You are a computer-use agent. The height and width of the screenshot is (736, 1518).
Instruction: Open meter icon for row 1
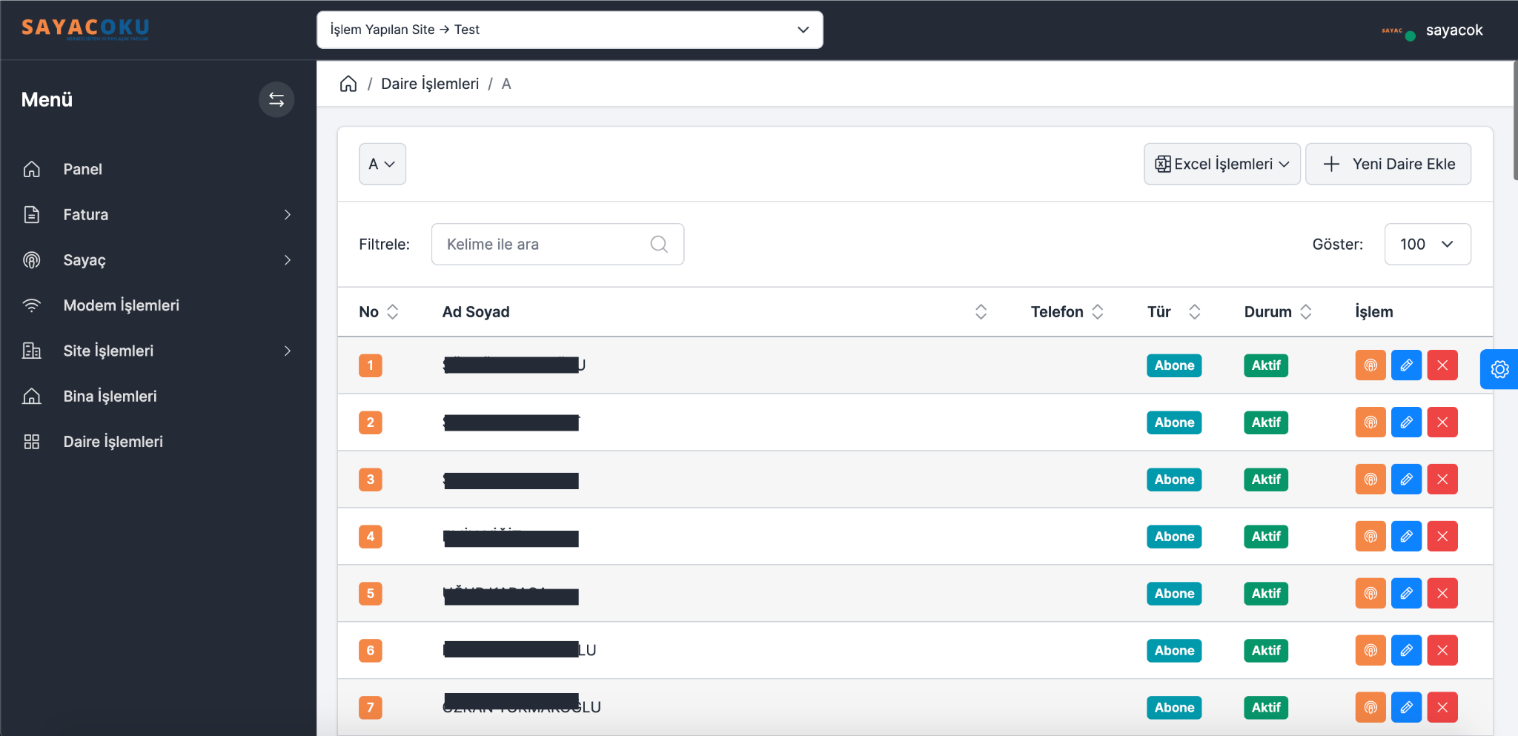[x=1370, y=365]
